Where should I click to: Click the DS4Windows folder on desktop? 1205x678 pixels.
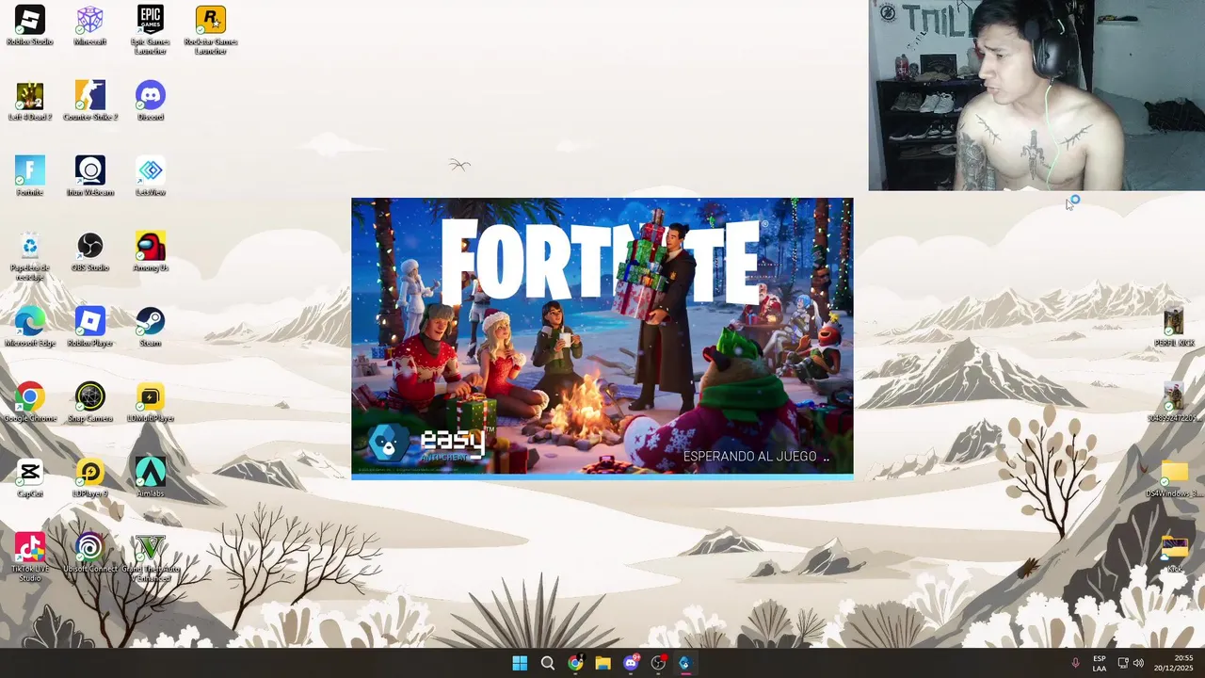pos(1174,477)
